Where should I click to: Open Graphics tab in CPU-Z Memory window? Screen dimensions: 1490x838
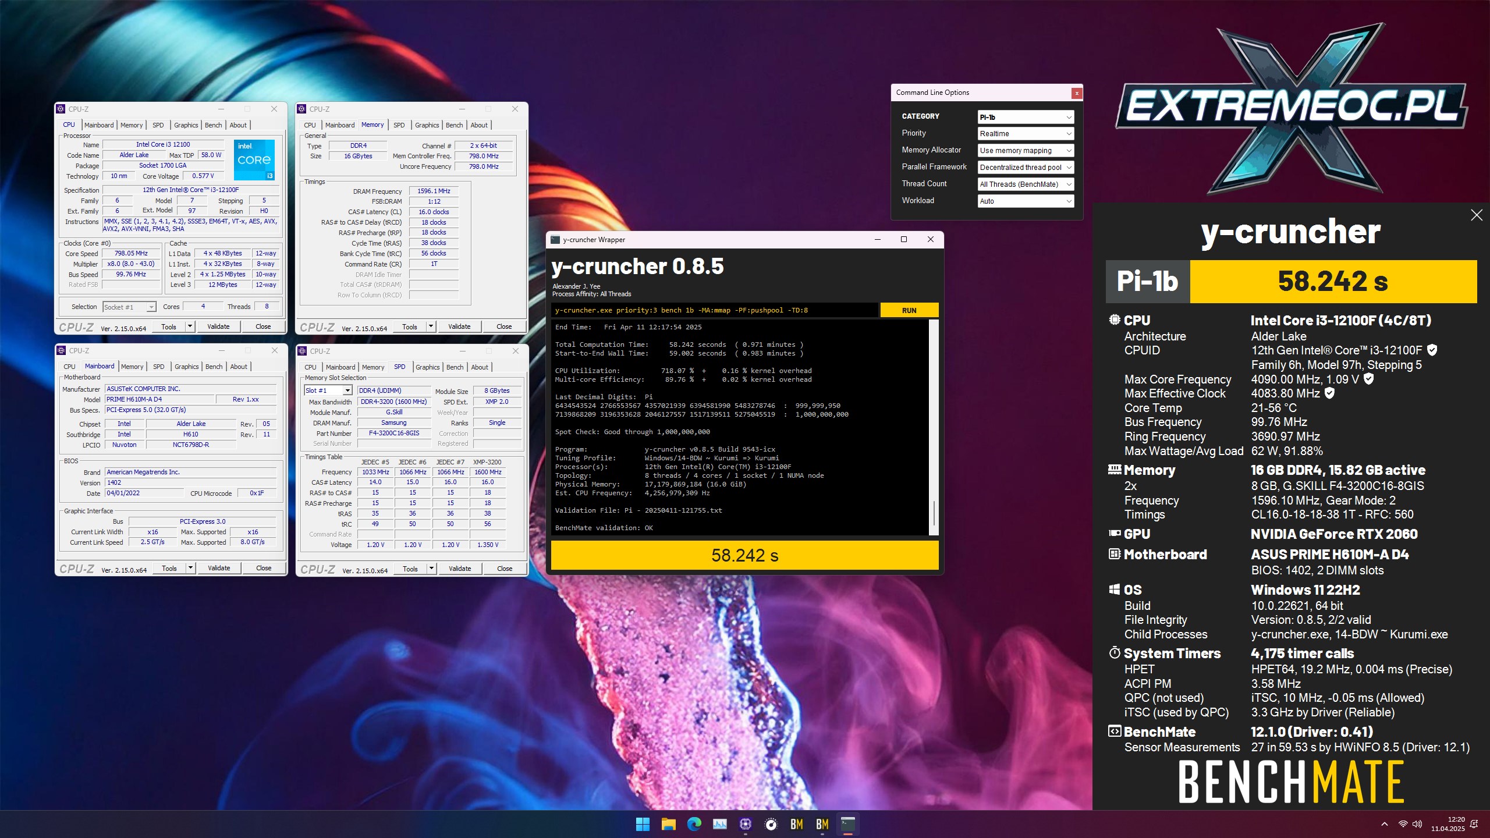[427, 125]
